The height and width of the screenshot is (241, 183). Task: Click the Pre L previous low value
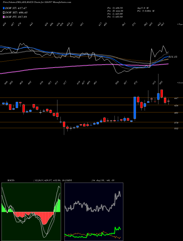(x=115, y=14)
